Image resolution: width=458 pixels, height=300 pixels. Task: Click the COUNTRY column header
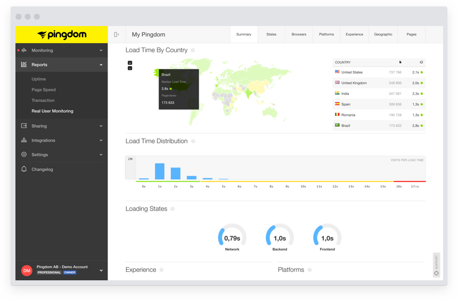(x=342, y=62)
